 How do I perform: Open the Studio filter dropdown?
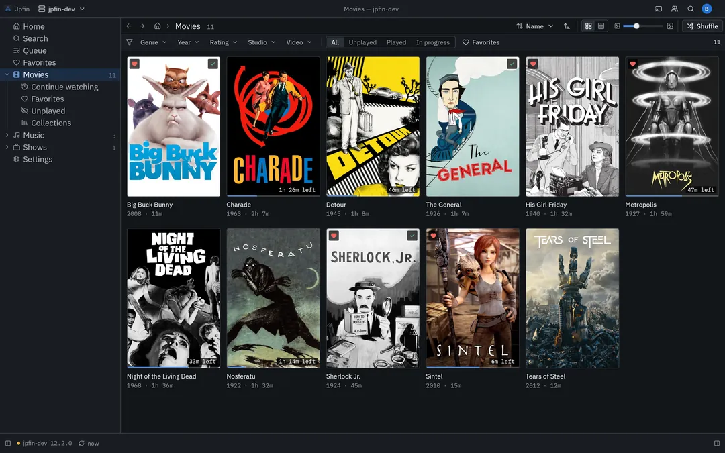[x=262, y=42]
